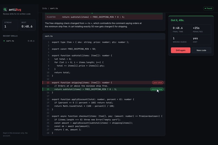
Task: Click the 'your click' tag on line 13
Action: [157, 83]
